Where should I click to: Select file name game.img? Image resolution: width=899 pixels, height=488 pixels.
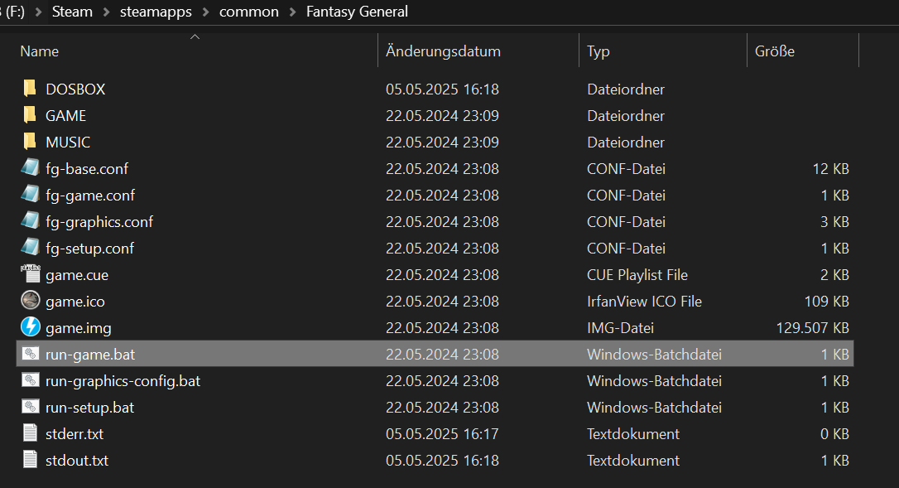79,328
